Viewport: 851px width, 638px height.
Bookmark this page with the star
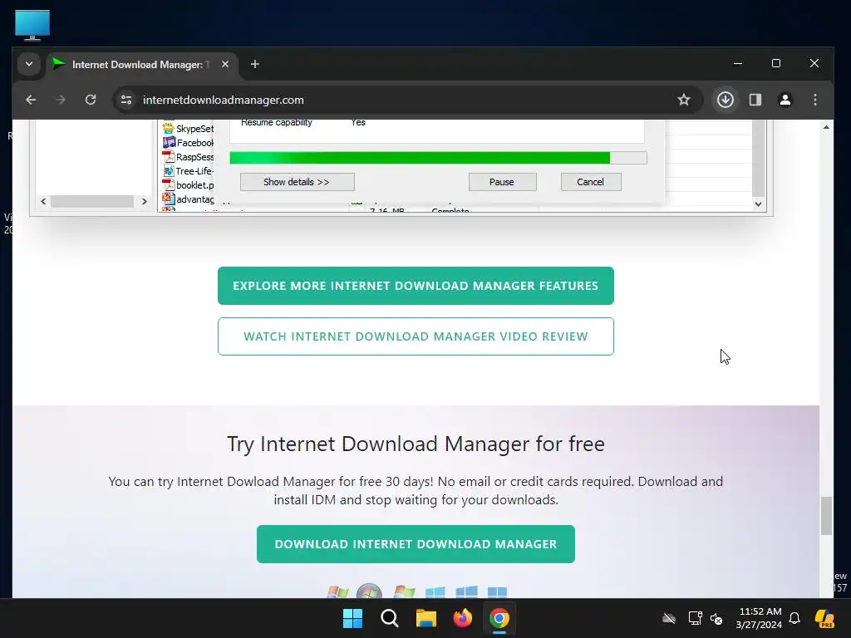coord(684,100)
